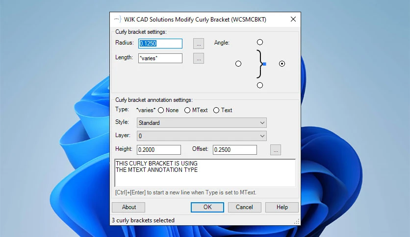Click the Radius input field
Screen dimensions: 410x237
[160, 43]
